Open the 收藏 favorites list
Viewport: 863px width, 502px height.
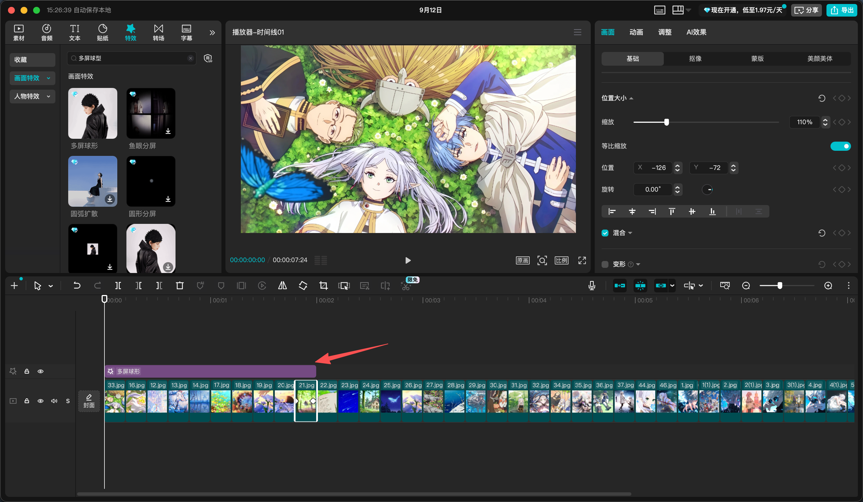coord(33,60)
